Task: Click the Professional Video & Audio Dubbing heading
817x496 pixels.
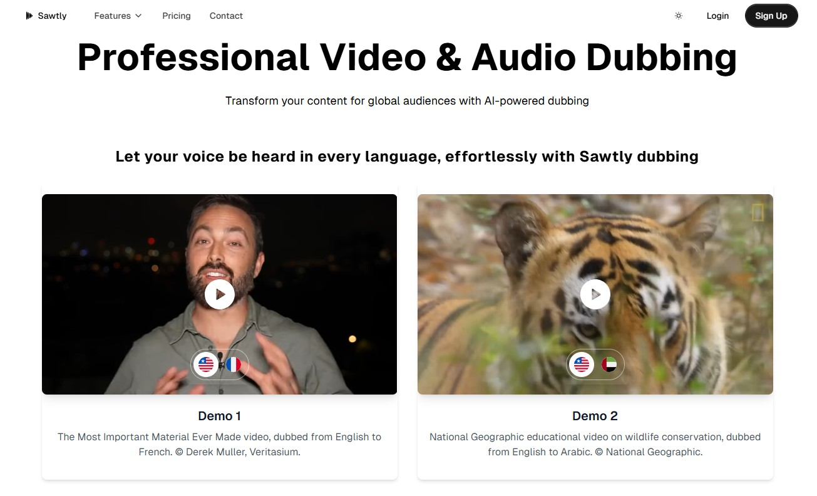Action: [x=407, y=58]
